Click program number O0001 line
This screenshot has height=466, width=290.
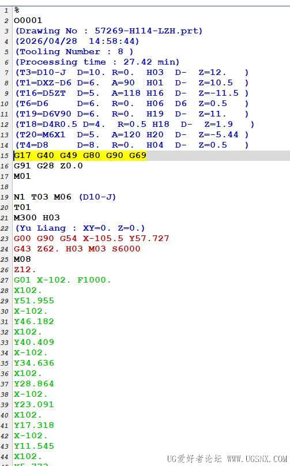point(28,21)
